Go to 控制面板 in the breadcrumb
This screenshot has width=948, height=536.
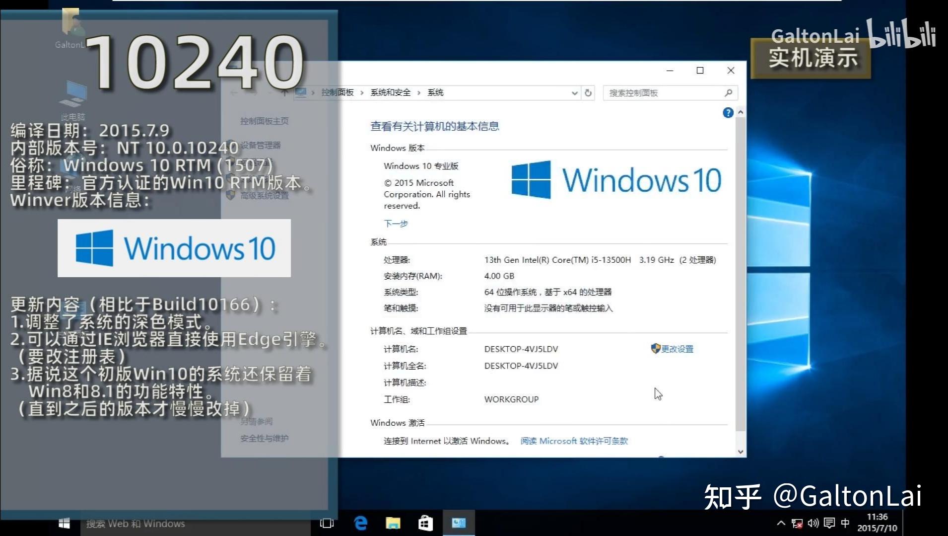(338, 93)
